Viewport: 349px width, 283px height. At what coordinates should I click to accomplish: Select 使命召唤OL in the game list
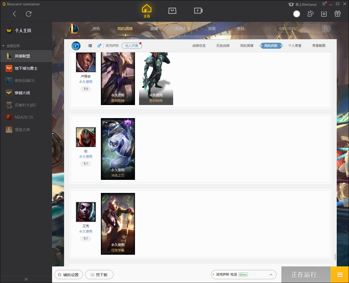click(x=26, y=81)
